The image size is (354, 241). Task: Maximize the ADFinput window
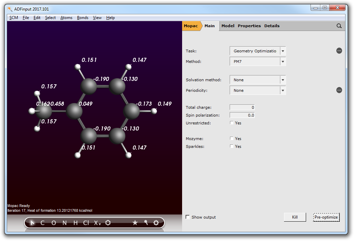[325, 8]
